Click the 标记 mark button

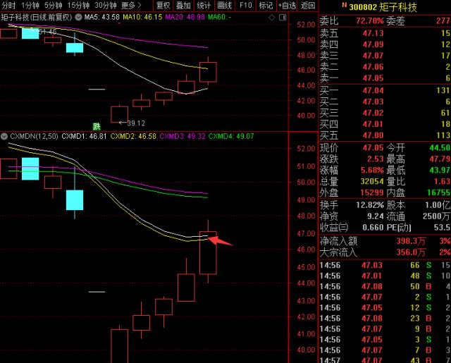coord(266,5)
